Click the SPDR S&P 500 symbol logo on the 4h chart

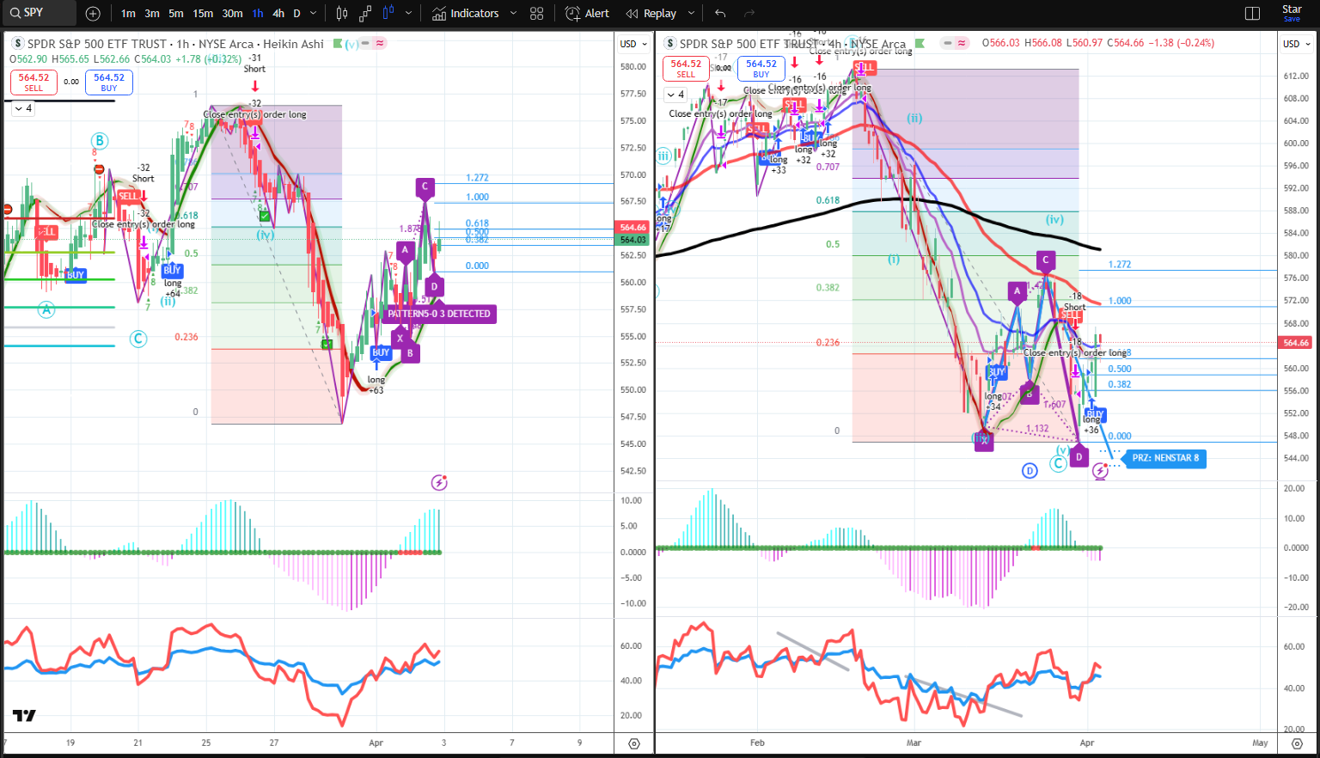tap(669, 43)
